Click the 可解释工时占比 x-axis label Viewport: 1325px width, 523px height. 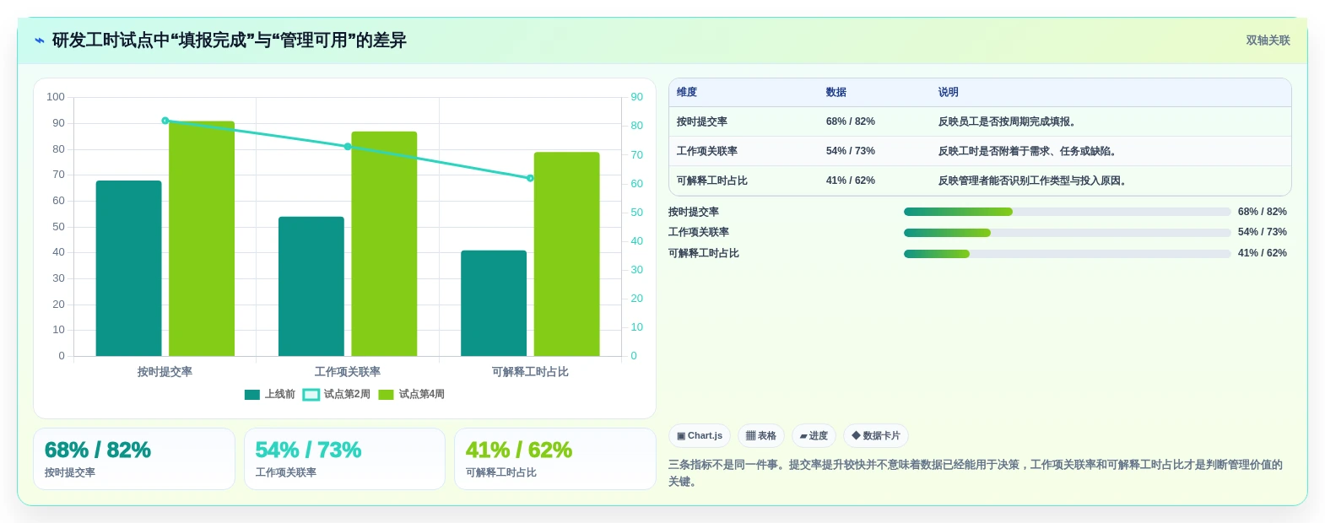(x=530, y=372)
